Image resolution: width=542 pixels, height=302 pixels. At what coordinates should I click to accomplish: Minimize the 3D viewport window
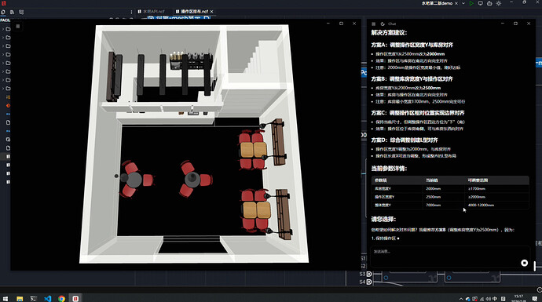pos(328,24)
